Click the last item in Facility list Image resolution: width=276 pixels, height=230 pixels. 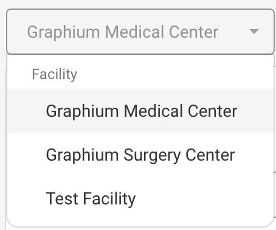click(x=140, y=198)
